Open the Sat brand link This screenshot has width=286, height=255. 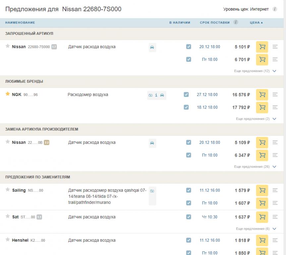click(15, 217)
